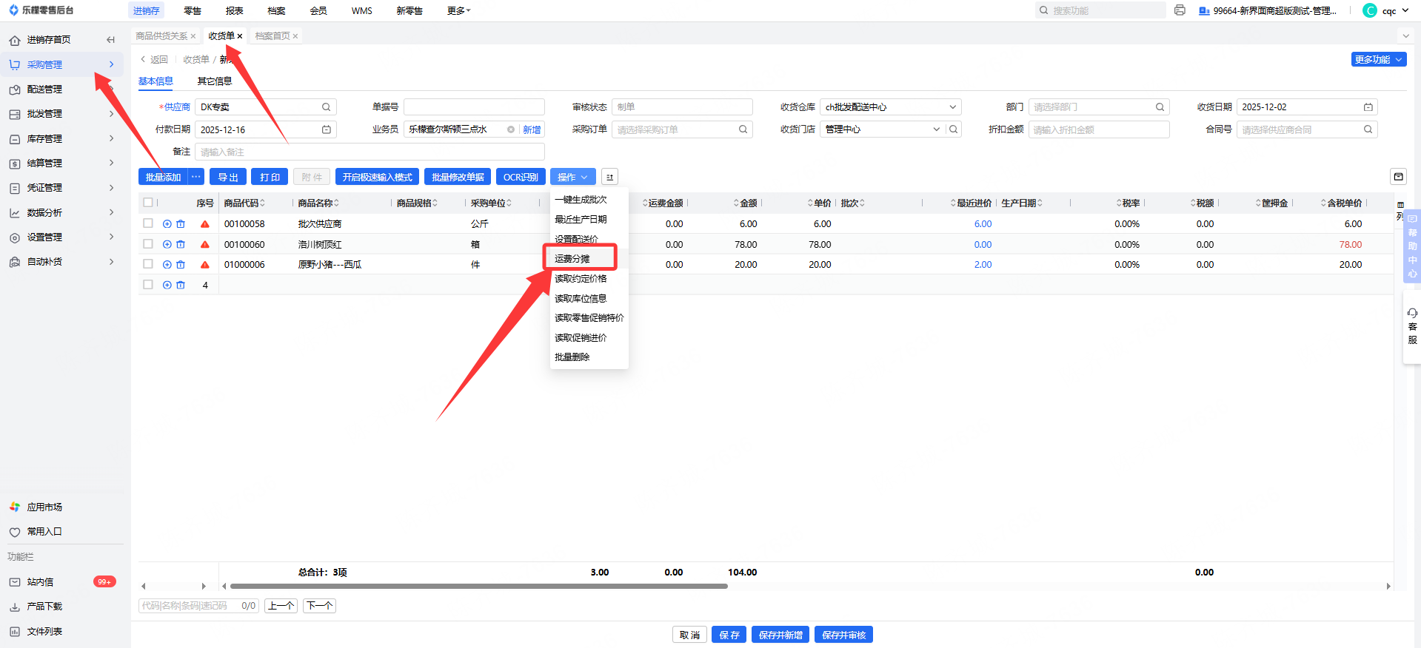
Task: Expand the 批发管理 sidebar menu
Action: click(x=62, y=114)
